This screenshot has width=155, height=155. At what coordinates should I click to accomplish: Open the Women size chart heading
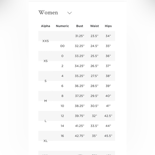coord(48,13)
